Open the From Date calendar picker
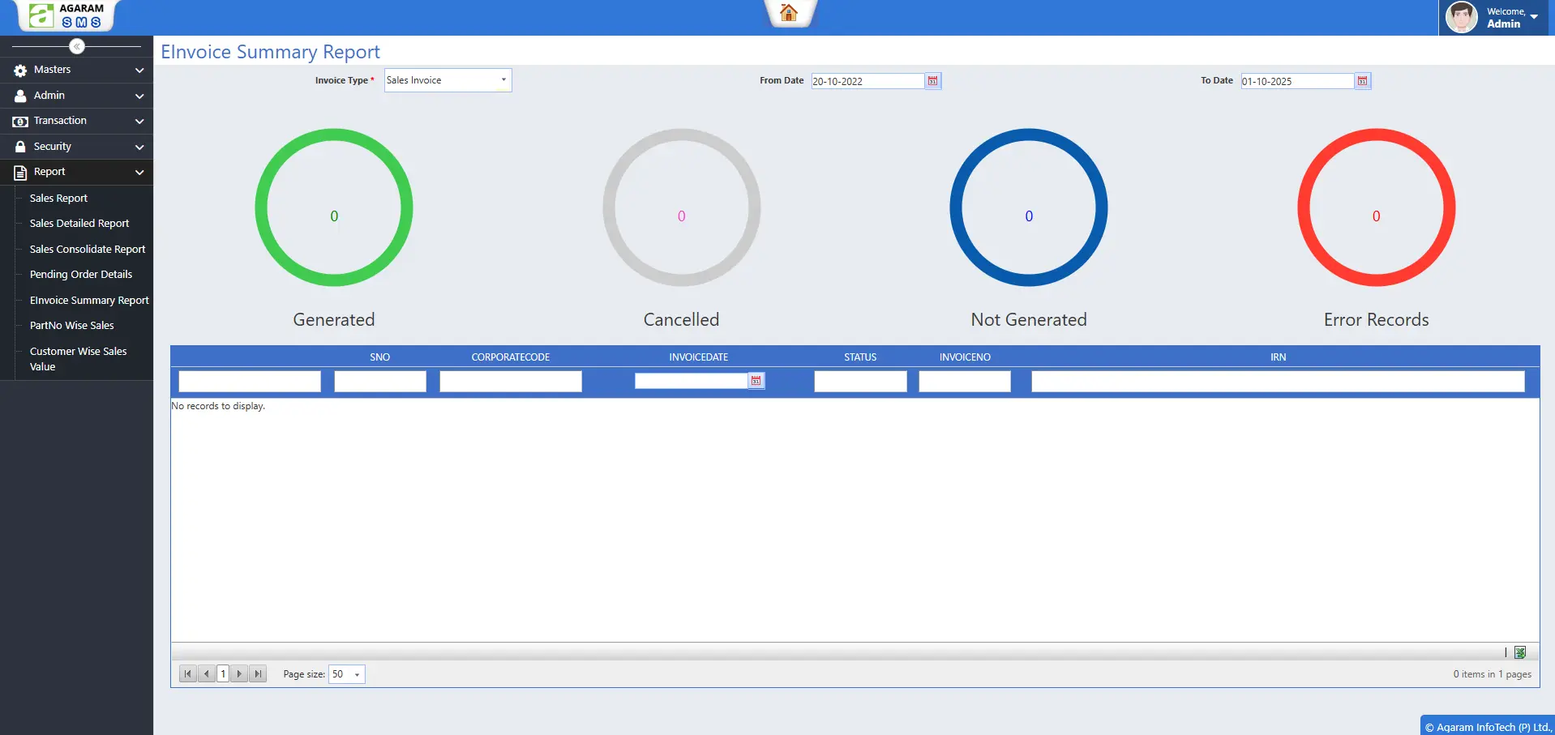1555x735 pixels. [932, 81]
